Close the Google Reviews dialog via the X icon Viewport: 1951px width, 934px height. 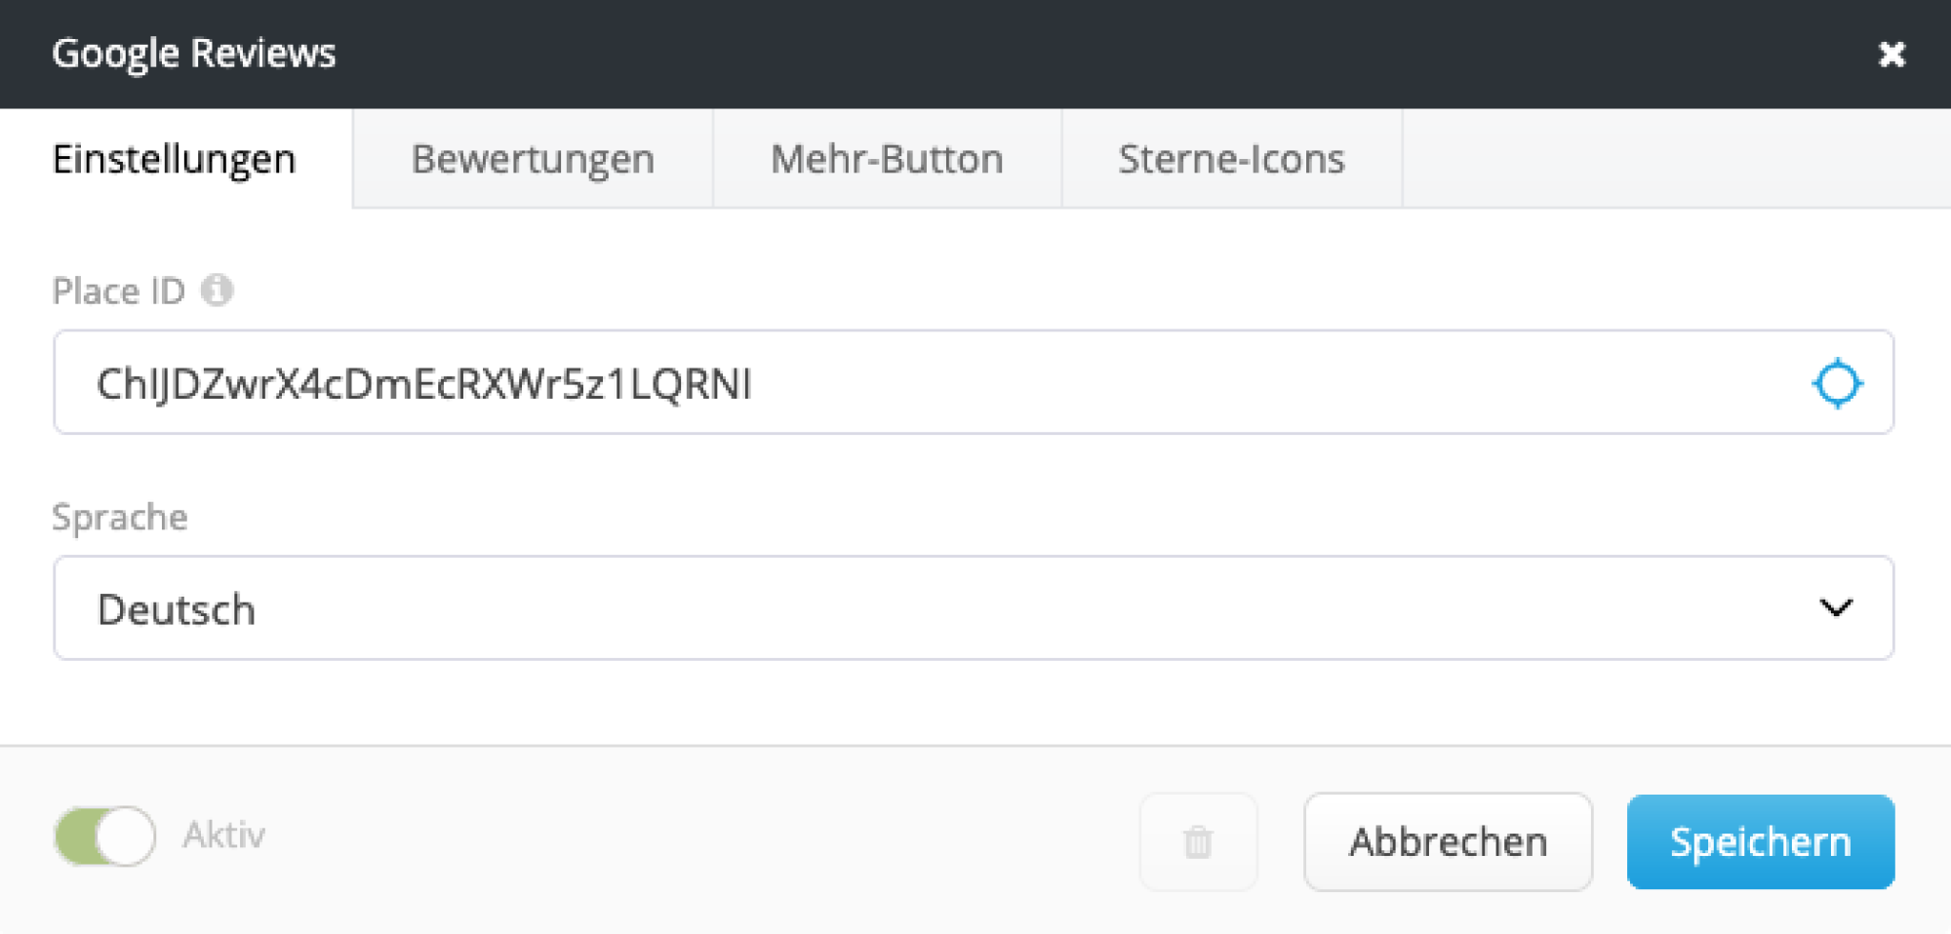pos(1891,54)
